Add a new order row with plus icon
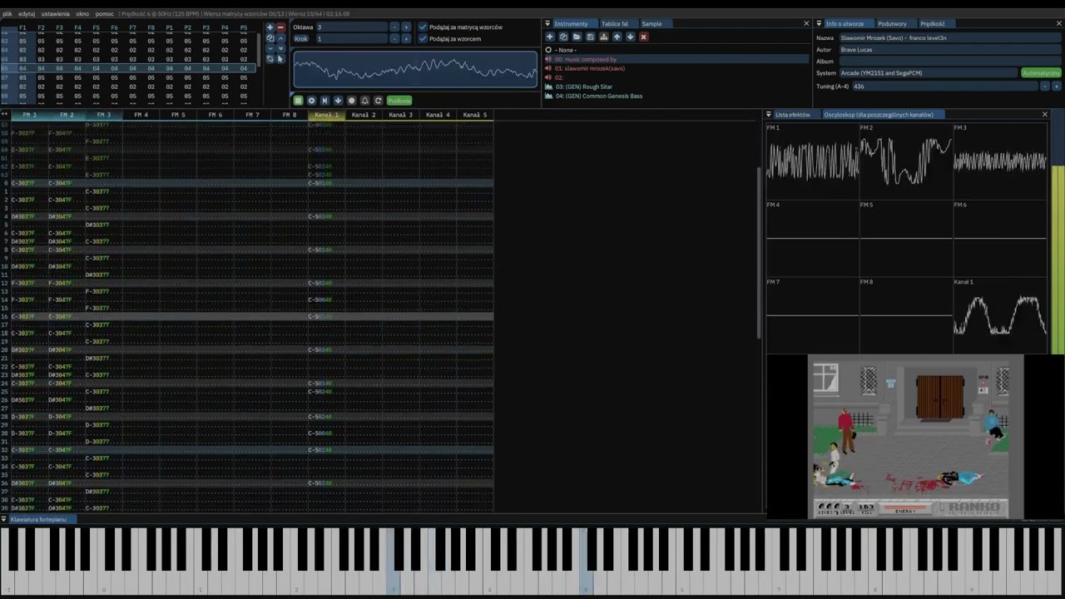Image resolution: width=1065 pixels, height=599 pixels. [270, 27]
